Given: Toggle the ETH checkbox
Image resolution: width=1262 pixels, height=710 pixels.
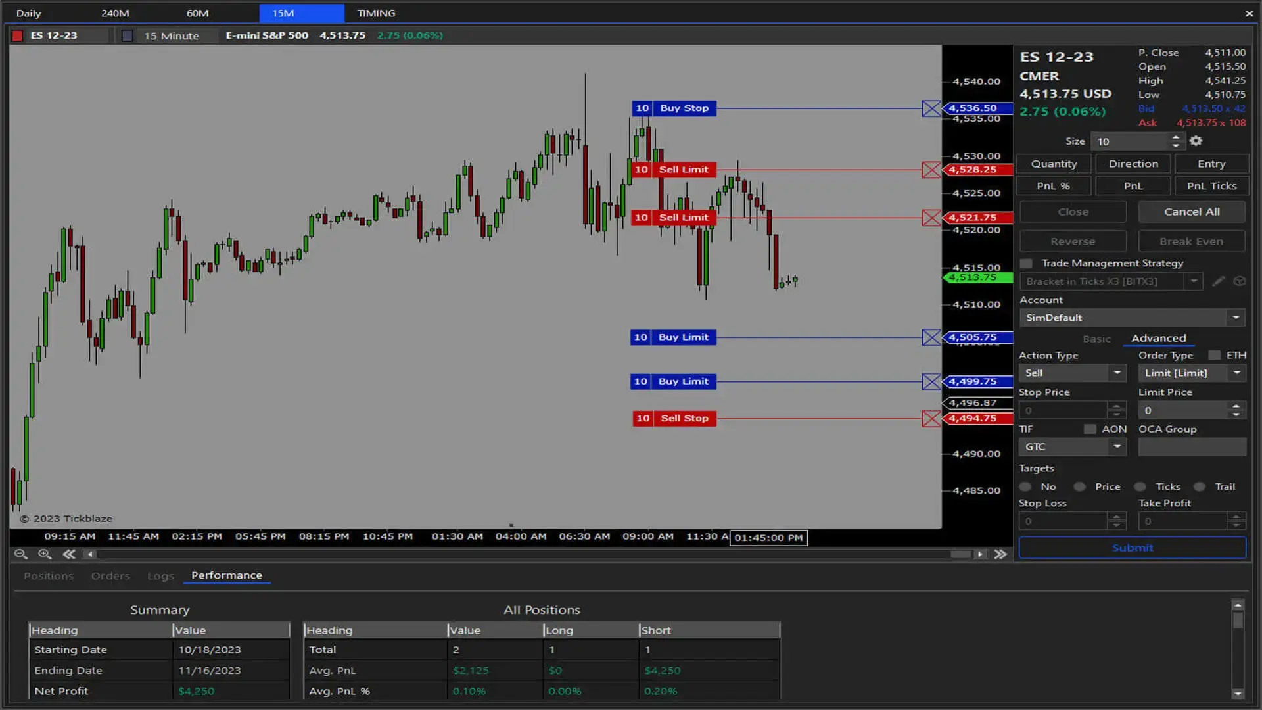Looking at the screenshot, I should click(1214, 355).
